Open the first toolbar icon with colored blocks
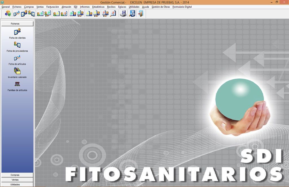 (x=8, y=13)
